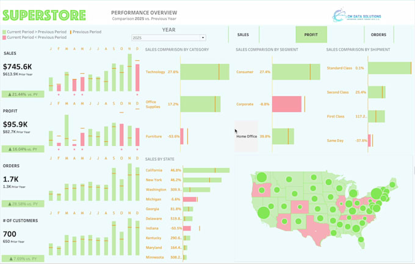Click the Florida circle on the map
This screenshot has width=415, height=264.
(361, 240)
